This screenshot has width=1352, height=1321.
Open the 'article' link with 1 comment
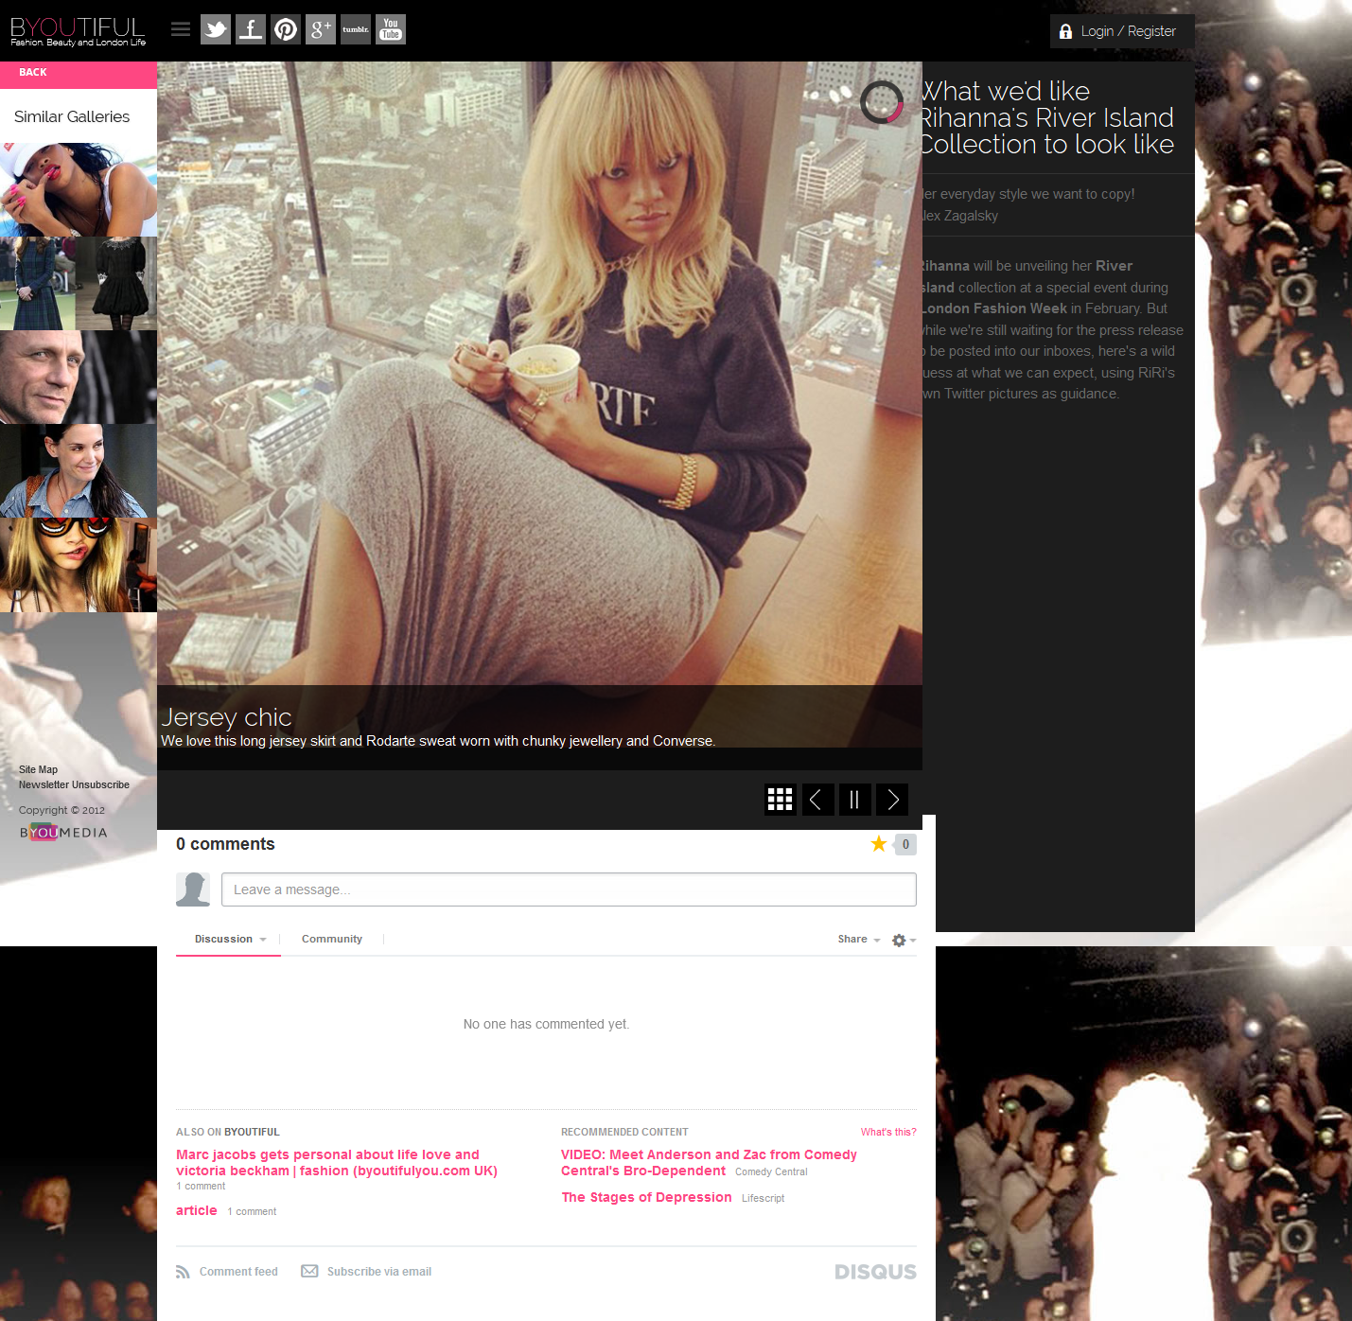point(197,1210)
